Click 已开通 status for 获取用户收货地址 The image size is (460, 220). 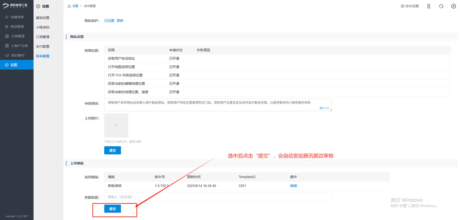point(174,58)
